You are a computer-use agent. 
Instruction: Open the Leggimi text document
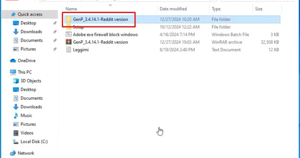[x=80, y=50]
